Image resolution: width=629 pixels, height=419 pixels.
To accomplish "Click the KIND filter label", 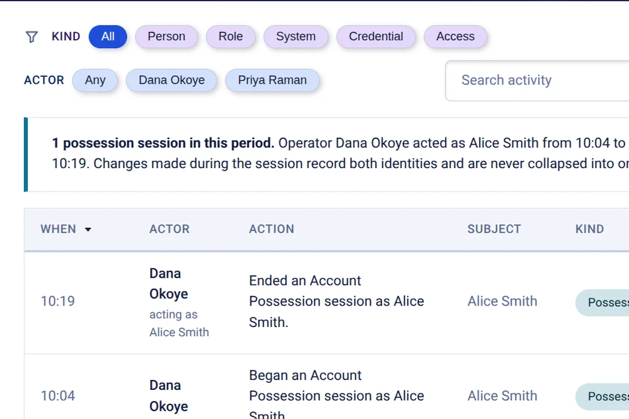I will pos(66,37).
